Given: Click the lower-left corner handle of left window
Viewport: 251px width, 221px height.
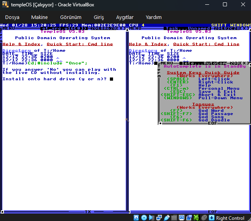Looking at the screenshot, I should (2, 212).
